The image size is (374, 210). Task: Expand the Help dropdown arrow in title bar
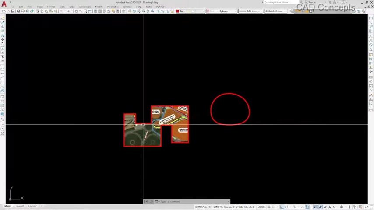coord(346,2)
